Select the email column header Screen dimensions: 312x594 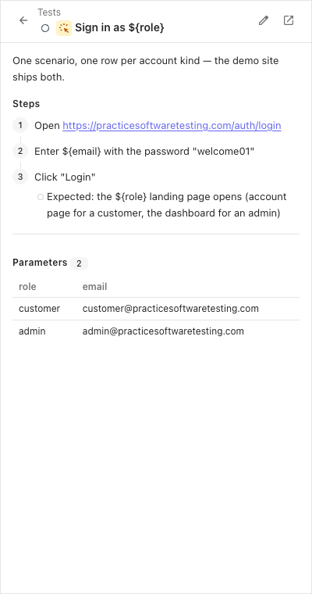pyautogui.click(x=95, y=287)
